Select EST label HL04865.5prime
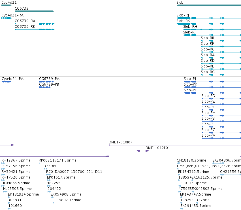Screen dimensions: 241x210 pos(16,183)
